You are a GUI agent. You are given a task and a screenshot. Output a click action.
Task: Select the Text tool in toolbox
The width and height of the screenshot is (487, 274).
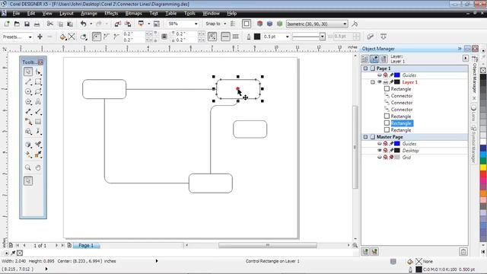pyautogui.click(x=38, y=101)
